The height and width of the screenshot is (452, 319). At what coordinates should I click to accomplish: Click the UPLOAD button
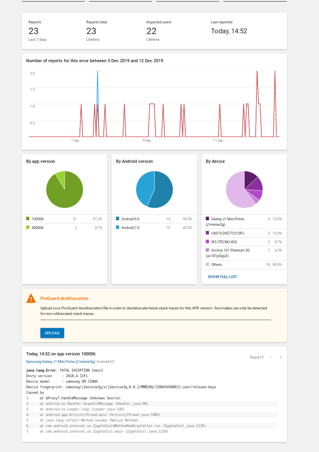(52, 333)
